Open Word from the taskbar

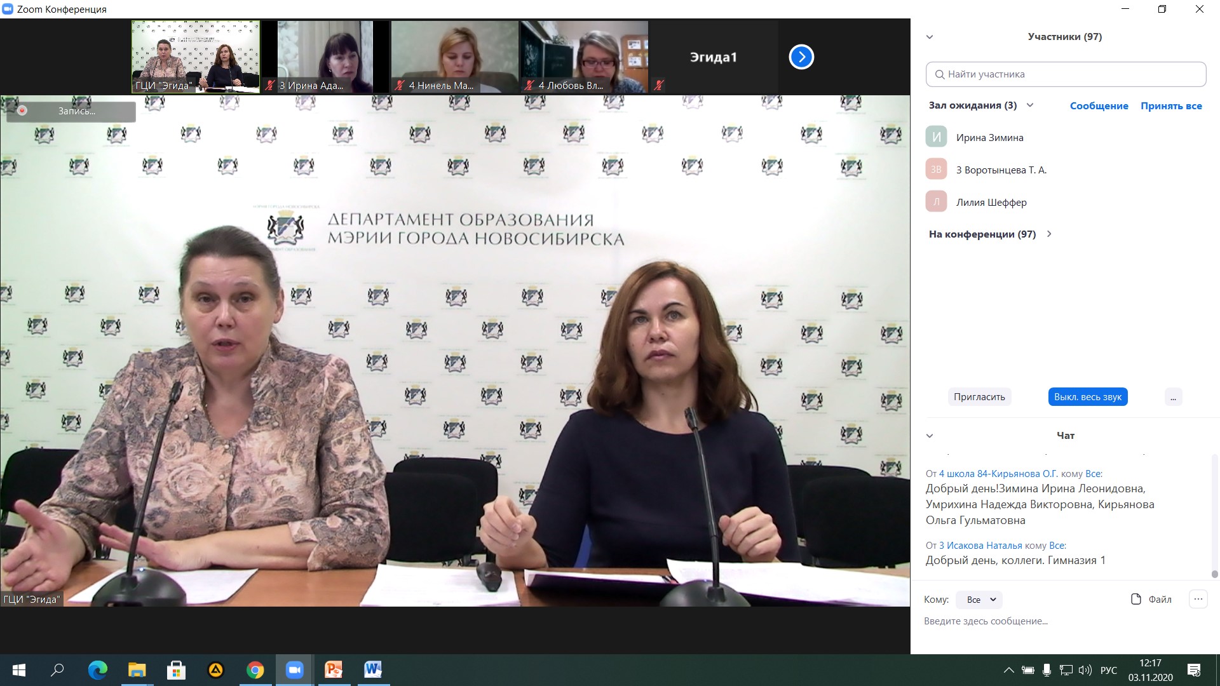tap(373, 669)
